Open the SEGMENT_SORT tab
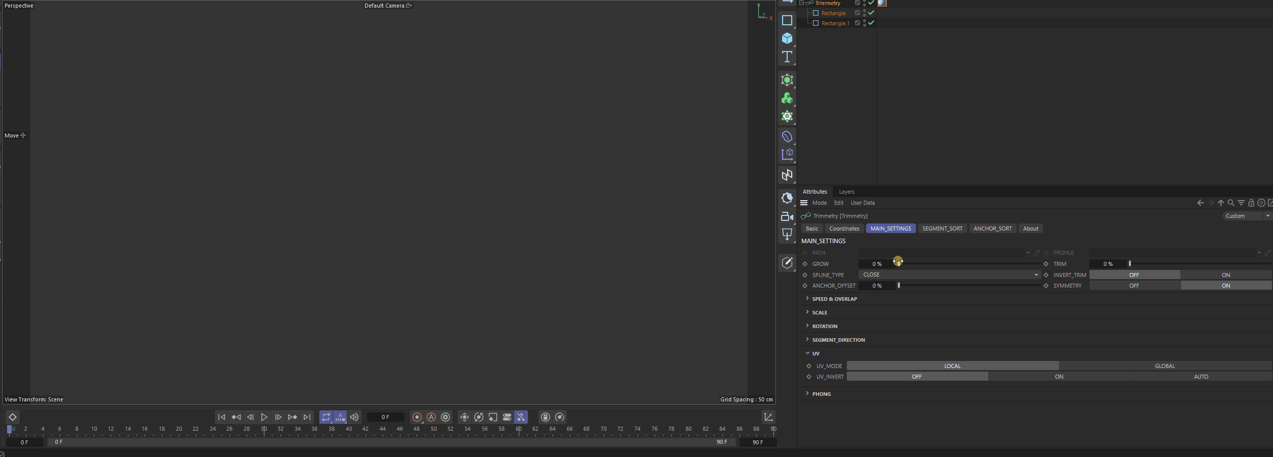This screenshot has height=457, width=1273. click(x=942, y=229)
